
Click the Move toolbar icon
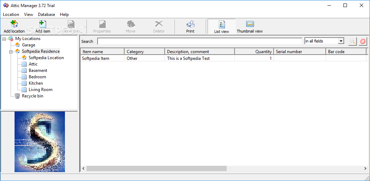click(131, 24)
